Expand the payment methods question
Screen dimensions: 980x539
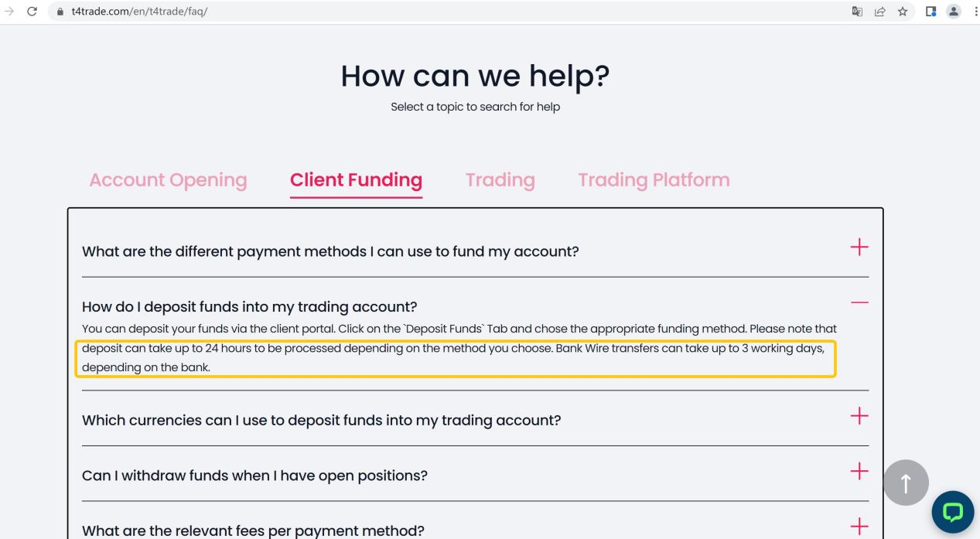pos(859,247)
